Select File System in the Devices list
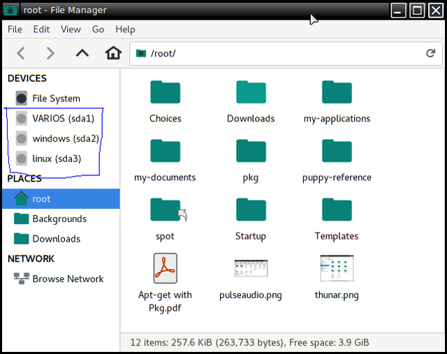447x354 pixels. [x=61, y=98]
